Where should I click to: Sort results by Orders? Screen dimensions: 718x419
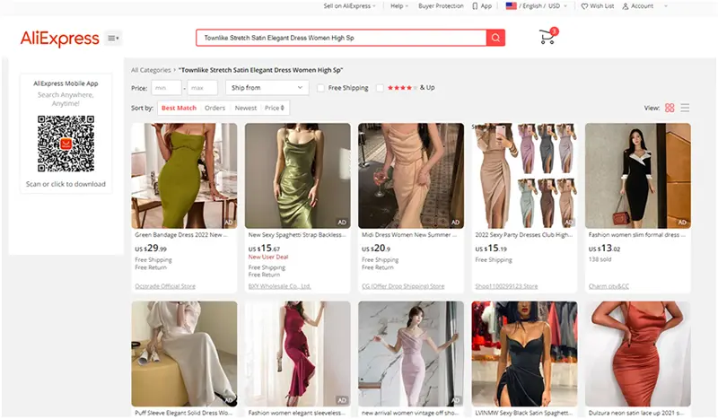[215, 108]
